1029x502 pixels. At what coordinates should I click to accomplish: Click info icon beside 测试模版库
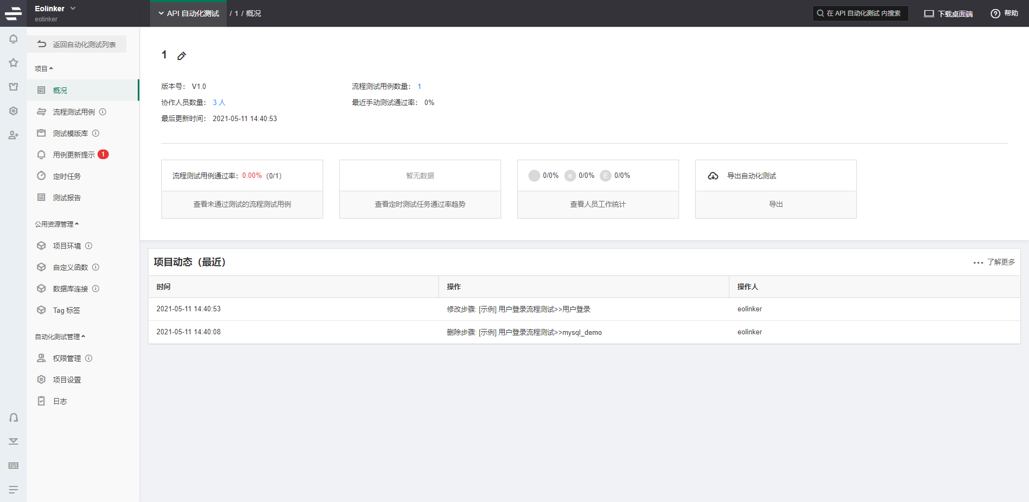coord(96,133)
